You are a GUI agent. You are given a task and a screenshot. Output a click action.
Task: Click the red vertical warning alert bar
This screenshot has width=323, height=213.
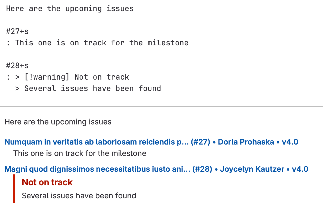point(14,189)
